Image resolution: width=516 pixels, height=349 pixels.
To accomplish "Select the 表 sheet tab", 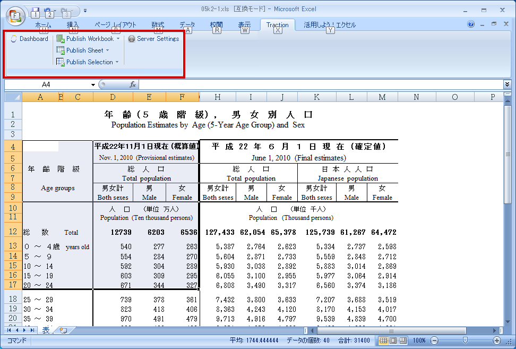I will coord(46,330).
